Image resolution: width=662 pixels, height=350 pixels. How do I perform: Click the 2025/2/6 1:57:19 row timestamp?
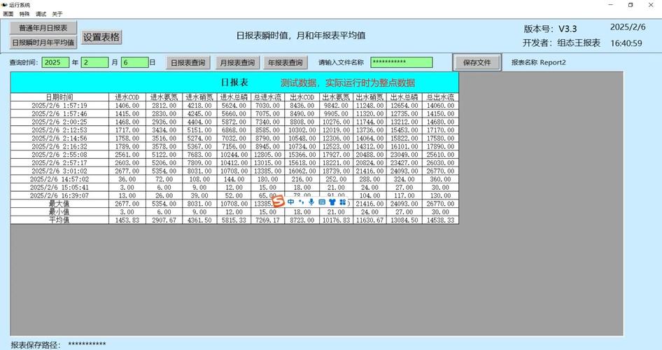click(x=59, y=106)
